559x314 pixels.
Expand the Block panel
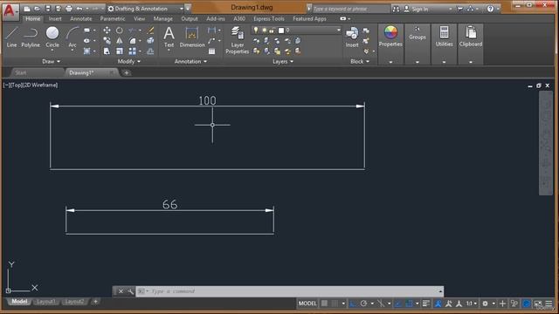(359, 61)
